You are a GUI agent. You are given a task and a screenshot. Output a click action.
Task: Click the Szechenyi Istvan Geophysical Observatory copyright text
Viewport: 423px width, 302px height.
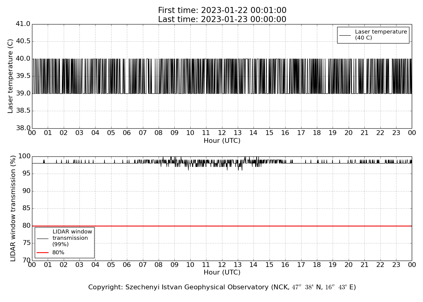(x=222, y=287)
